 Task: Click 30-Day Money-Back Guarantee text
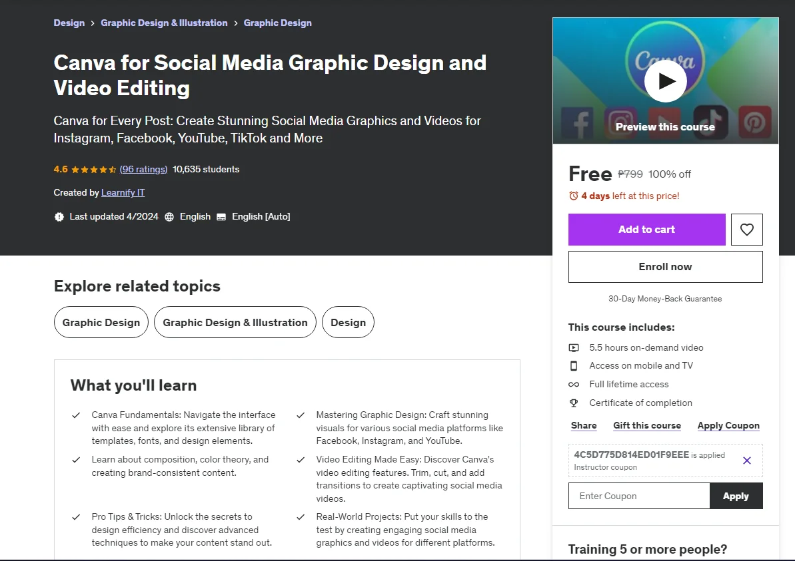click(x=665, y=299)
